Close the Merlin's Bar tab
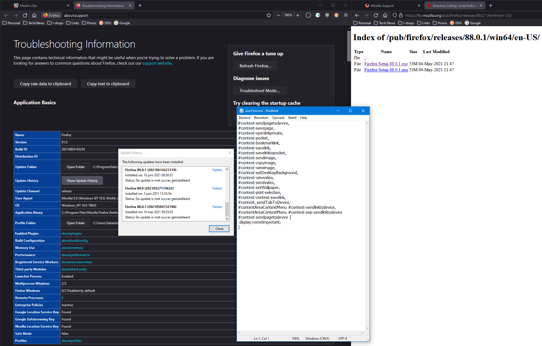Image resolution: width=542 pixels, height=346 pixels. tap(68, 6)
